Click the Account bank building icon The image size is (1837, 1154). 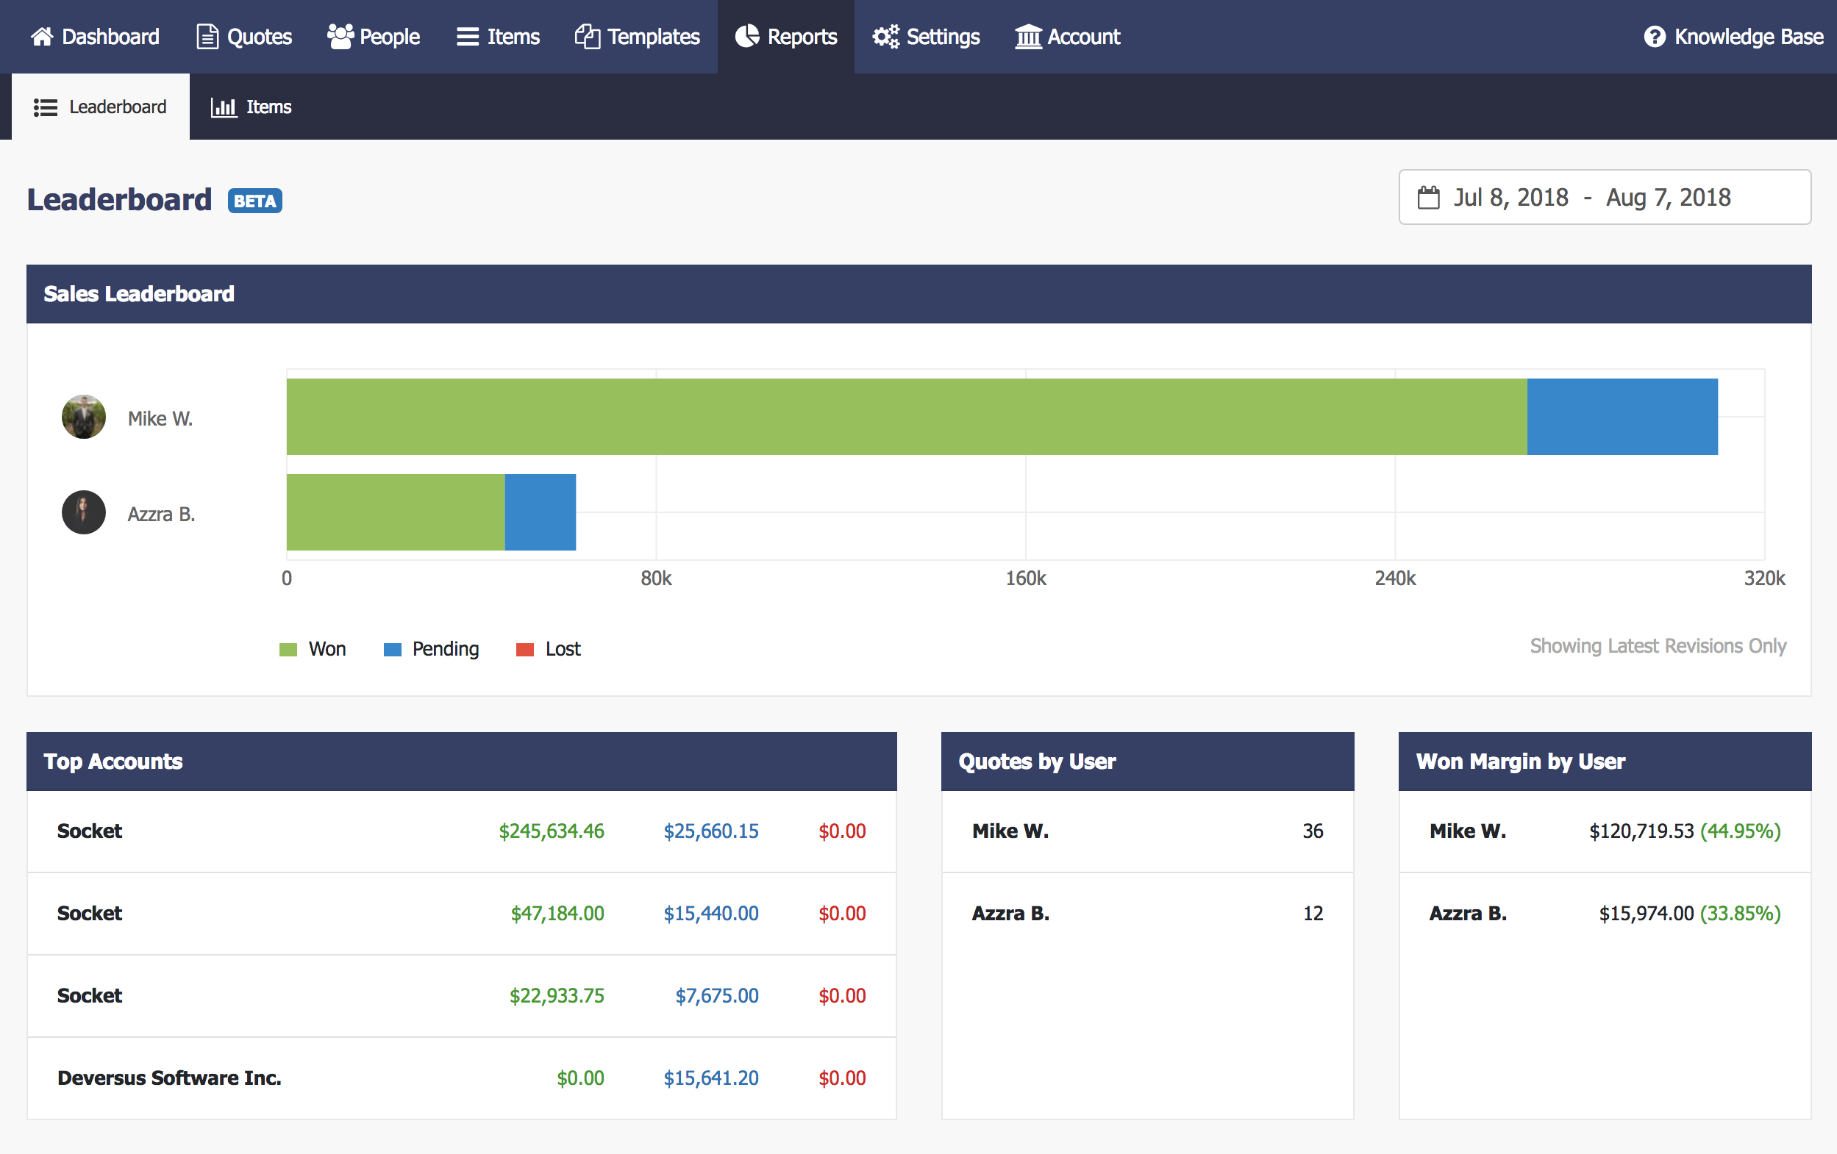coord(1027,37)
